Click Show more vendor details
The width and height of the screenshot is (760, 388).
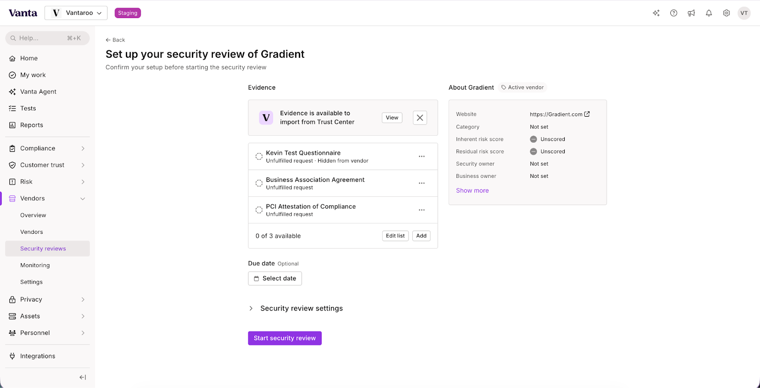pyautogui.click(x=472, y=191)
